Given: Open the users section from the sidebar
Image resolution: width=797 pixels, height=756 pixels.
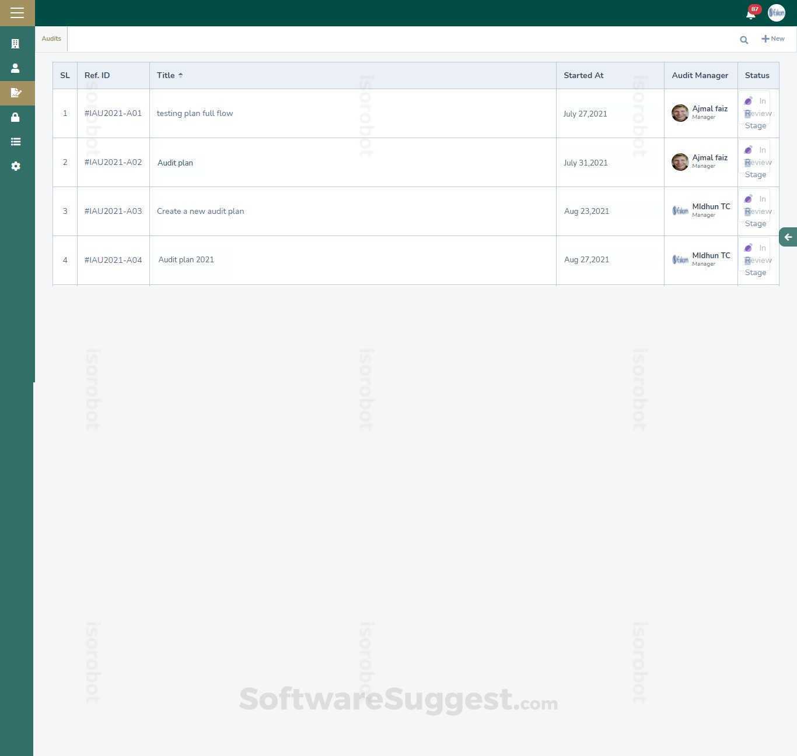Looking at the screenshot, I should point(15,68).
